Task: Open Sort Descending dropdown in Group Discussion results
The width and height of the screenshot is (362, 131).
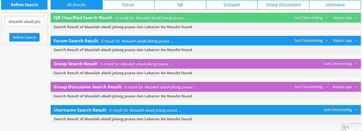Action: coord(311,87)
